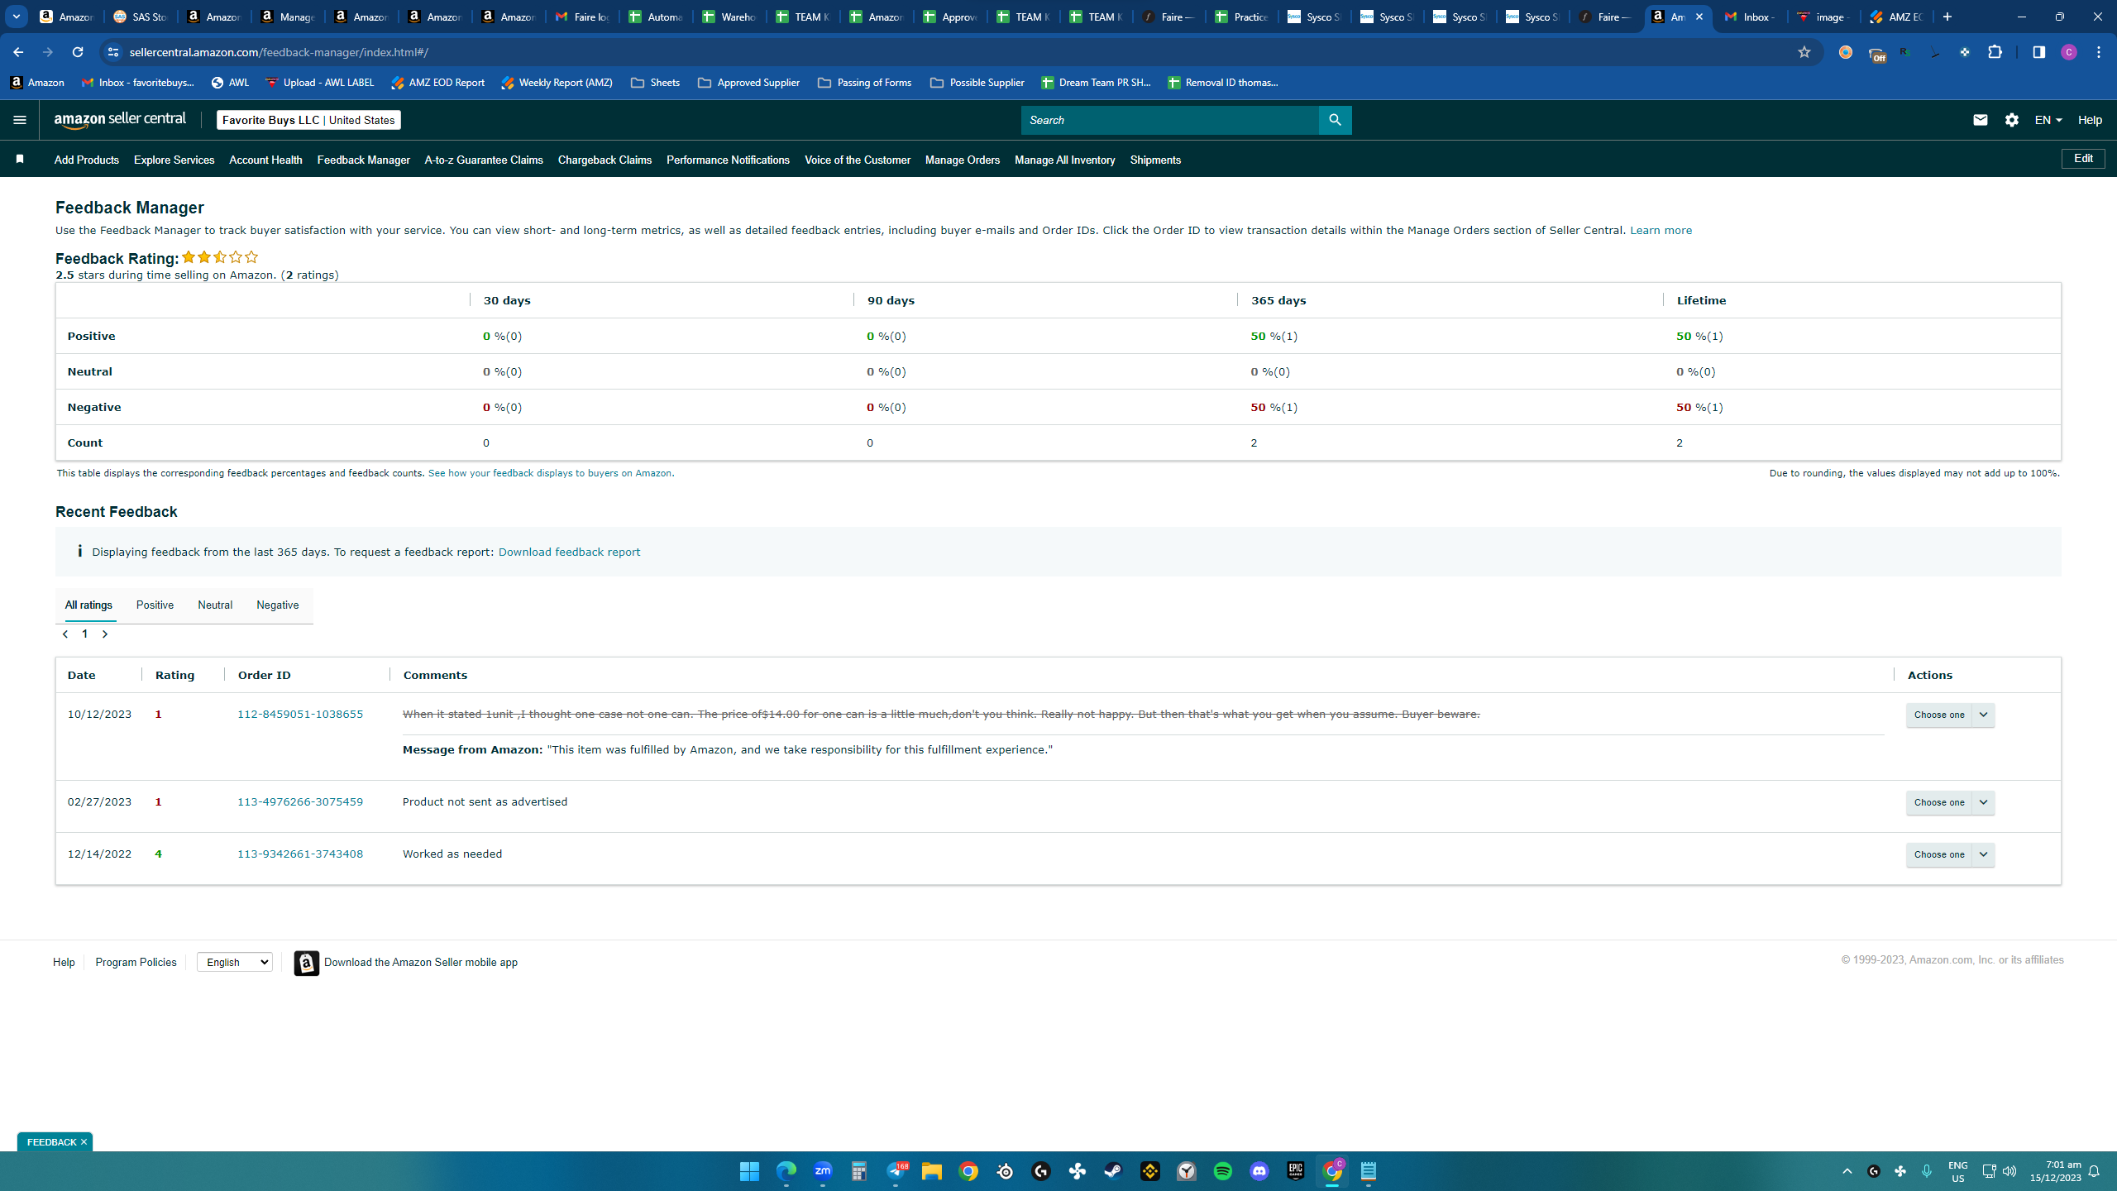Viewport: 2117px width, 1191px height.
Task: Open Shipments in the nav bar
Action: (1155, 160)
